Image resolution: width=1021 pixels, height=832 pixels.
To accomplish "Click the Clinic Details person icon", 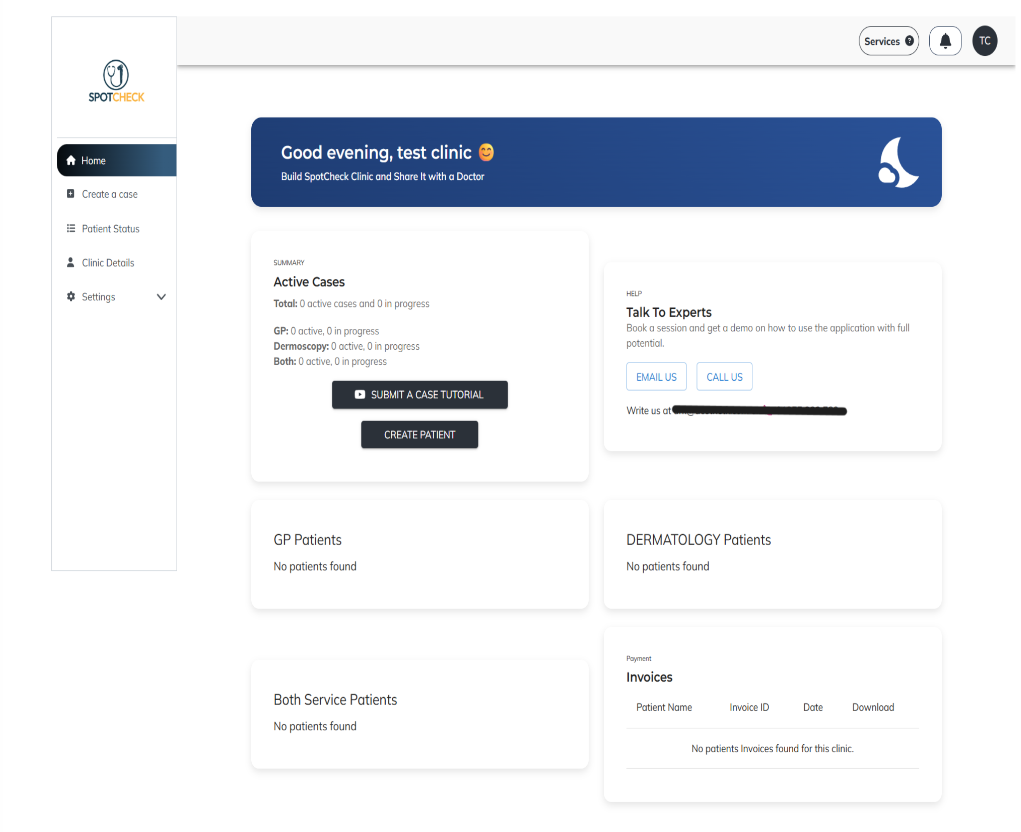I will point(71,262).
